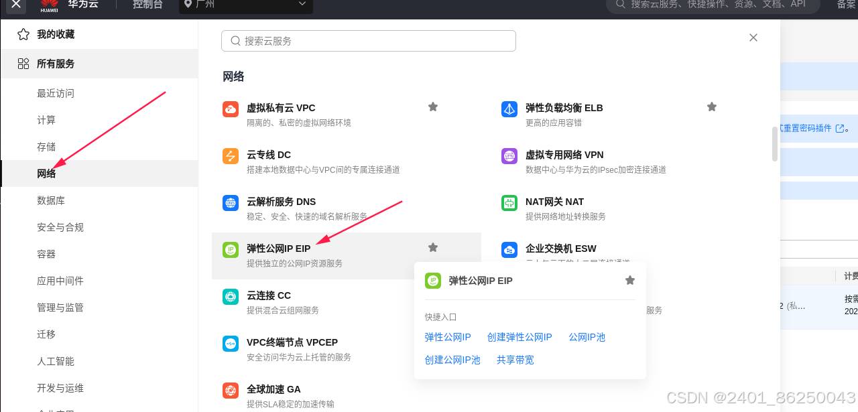Click 虚拟私有云 VPC service name
The image size is (858, 412).
tap(281, 108)
